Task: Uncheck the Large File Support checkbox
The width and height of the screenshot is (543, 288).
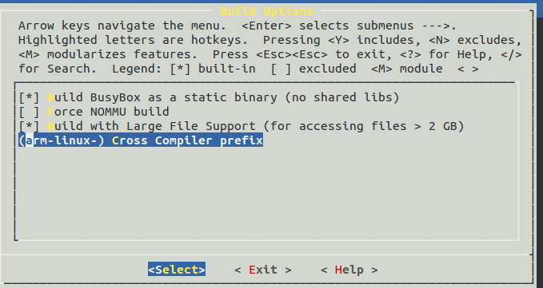Action: click(29, 126)
